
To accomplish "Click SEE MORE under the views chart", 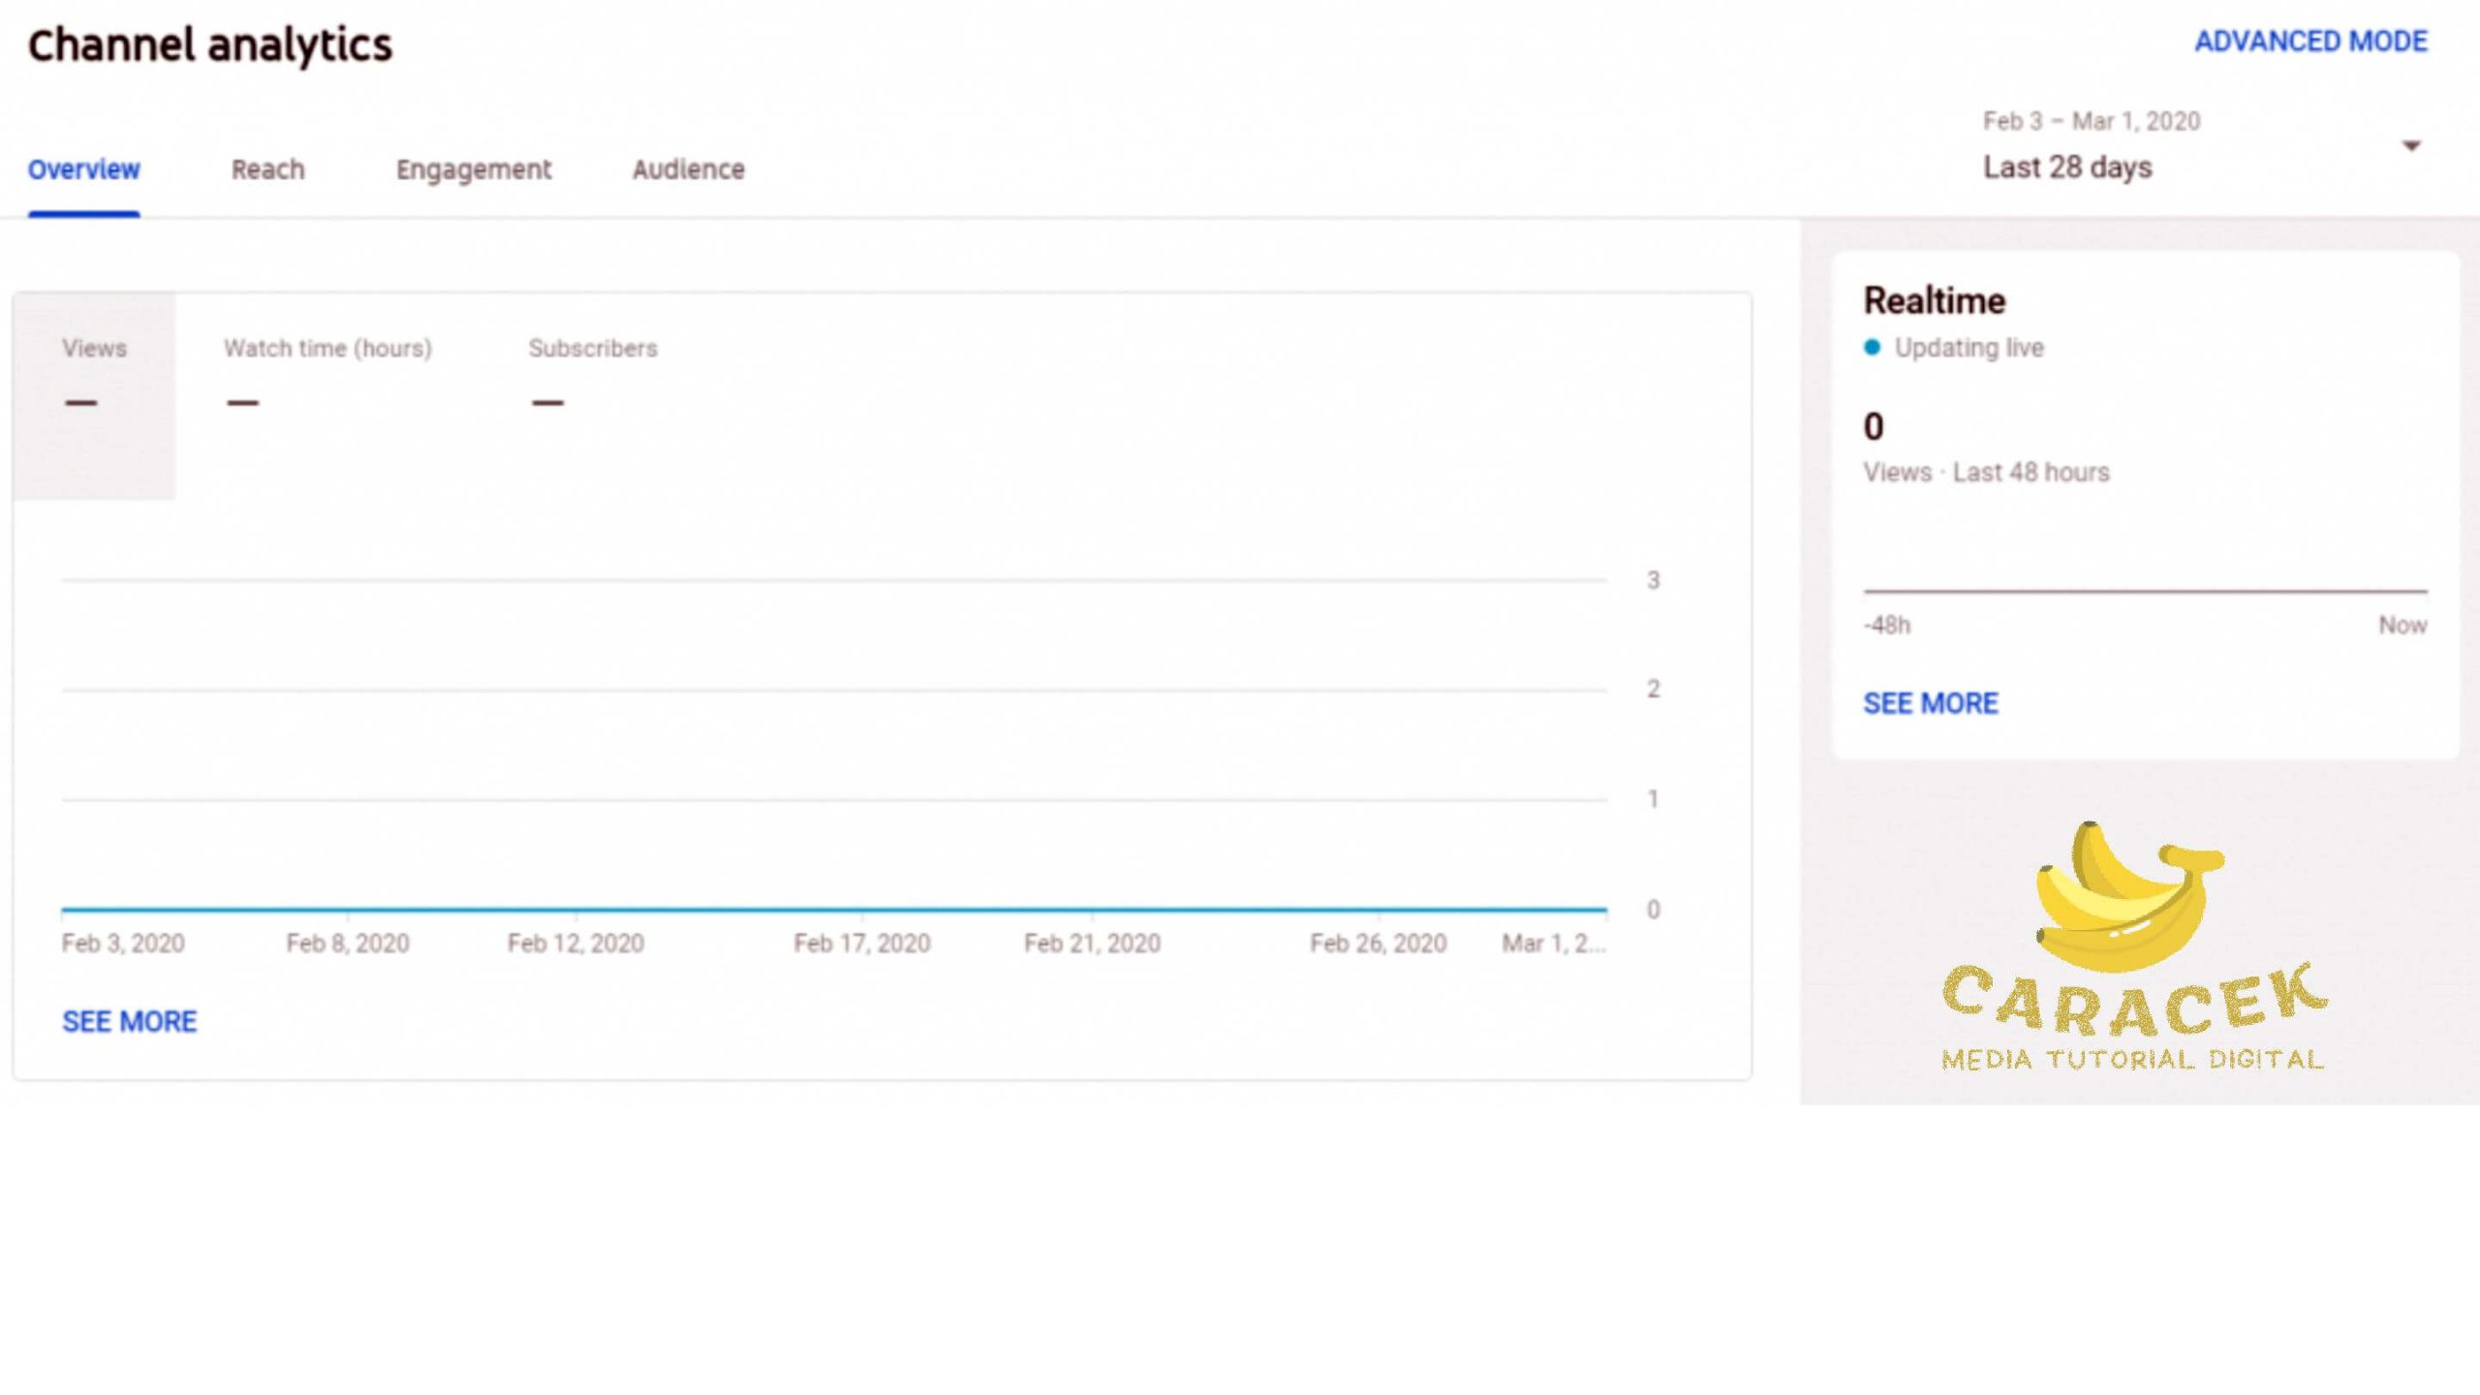I will click(129, 1022).
